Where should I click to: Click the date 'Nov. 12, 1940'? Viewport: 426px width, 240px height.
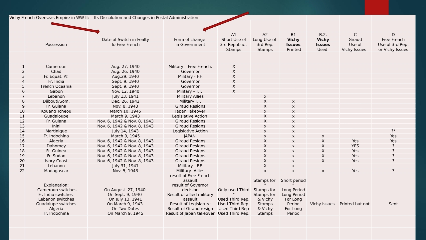125,92
